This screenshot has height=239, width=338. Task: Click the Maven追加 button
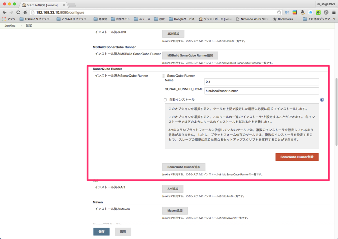pos(175,210)
